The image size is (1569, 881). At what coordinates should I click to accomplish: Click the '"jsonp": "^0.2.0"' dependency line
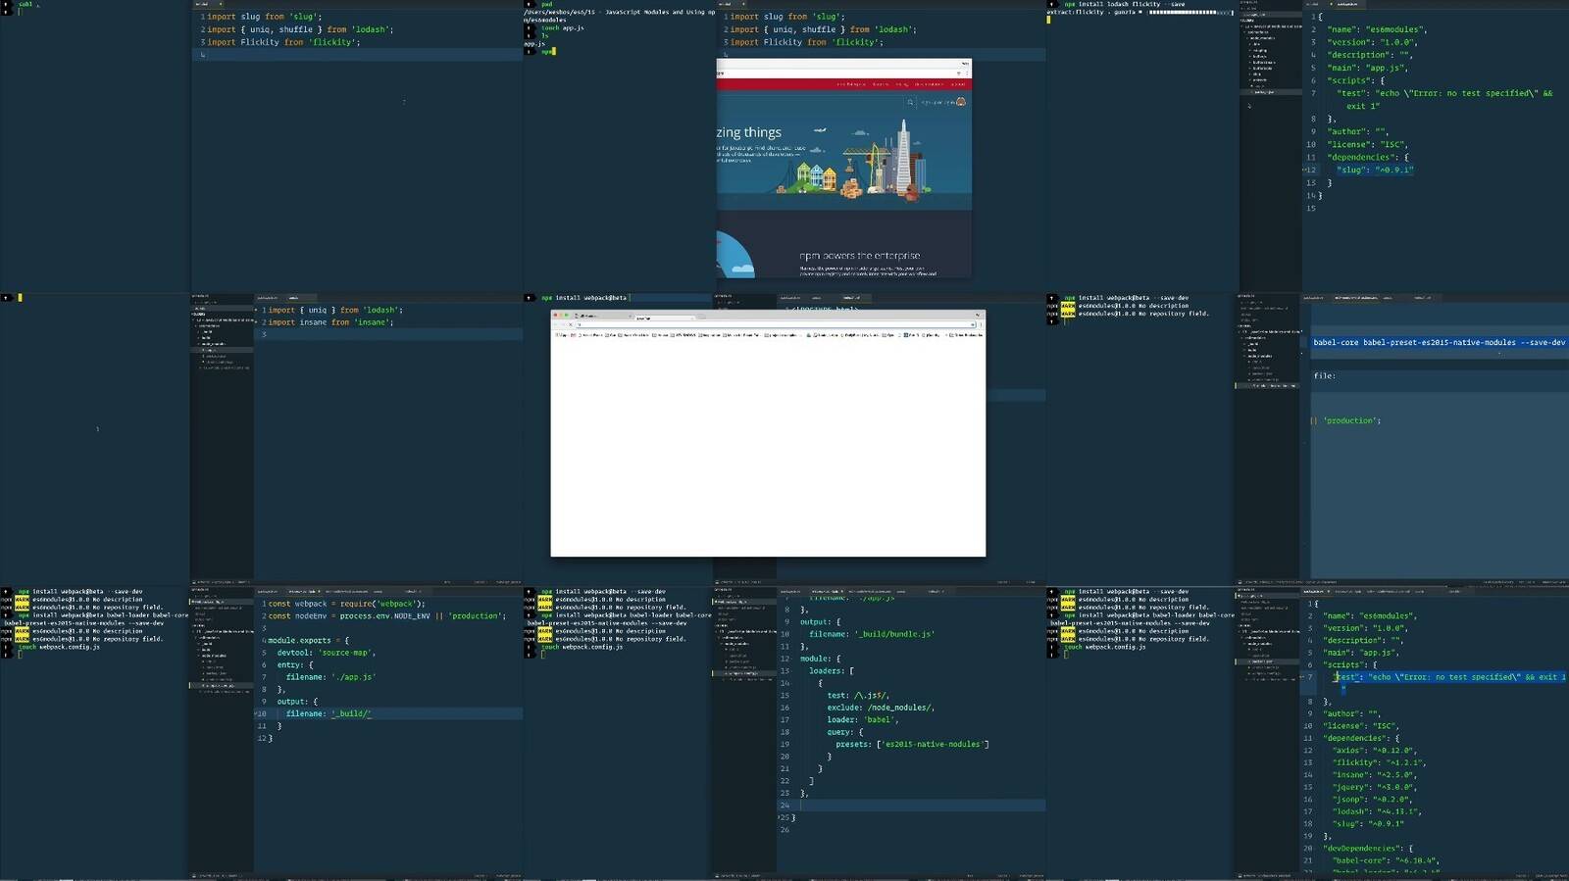(1372, 800)
